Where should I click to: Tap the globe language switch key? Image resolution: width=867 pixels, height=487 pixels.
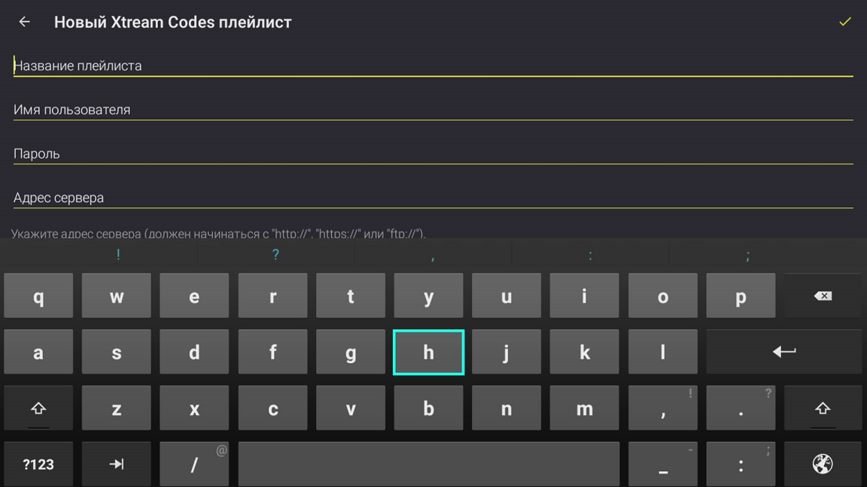[x=823, y=464]
